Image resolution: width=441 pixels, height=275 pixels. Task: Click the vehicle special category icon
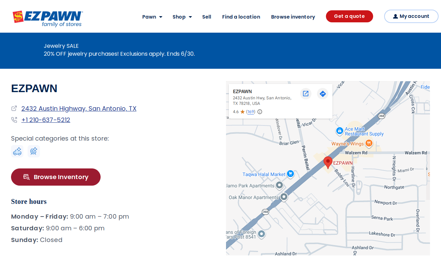coord(17,151)
